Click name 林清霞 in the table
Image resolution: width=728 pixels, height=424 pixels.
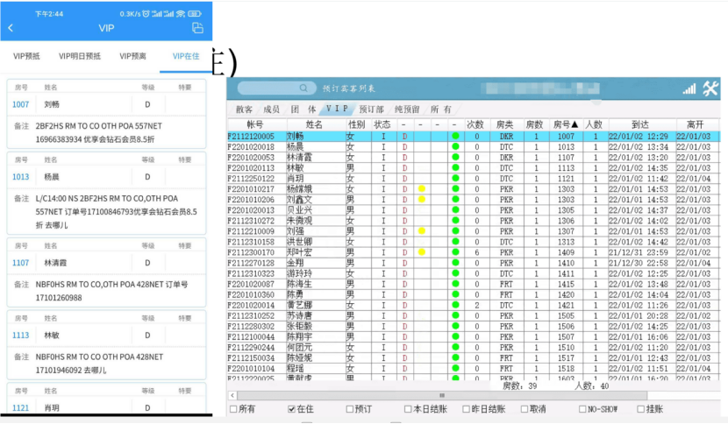point(299,158)
